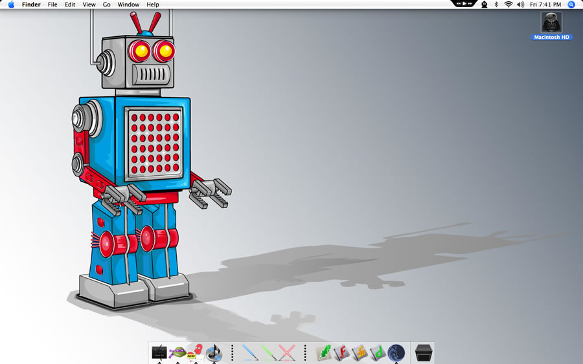Click the clock showing Fri 7:41 PM
This screenshot has height=364, width=583.
coord(545,5)
